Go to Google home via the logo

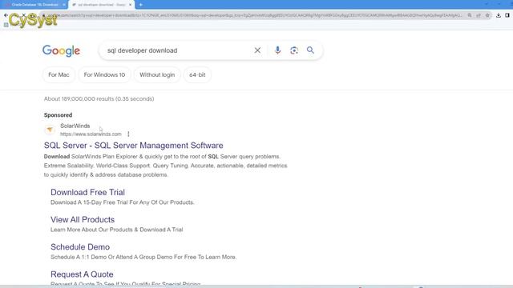point(61,50)
